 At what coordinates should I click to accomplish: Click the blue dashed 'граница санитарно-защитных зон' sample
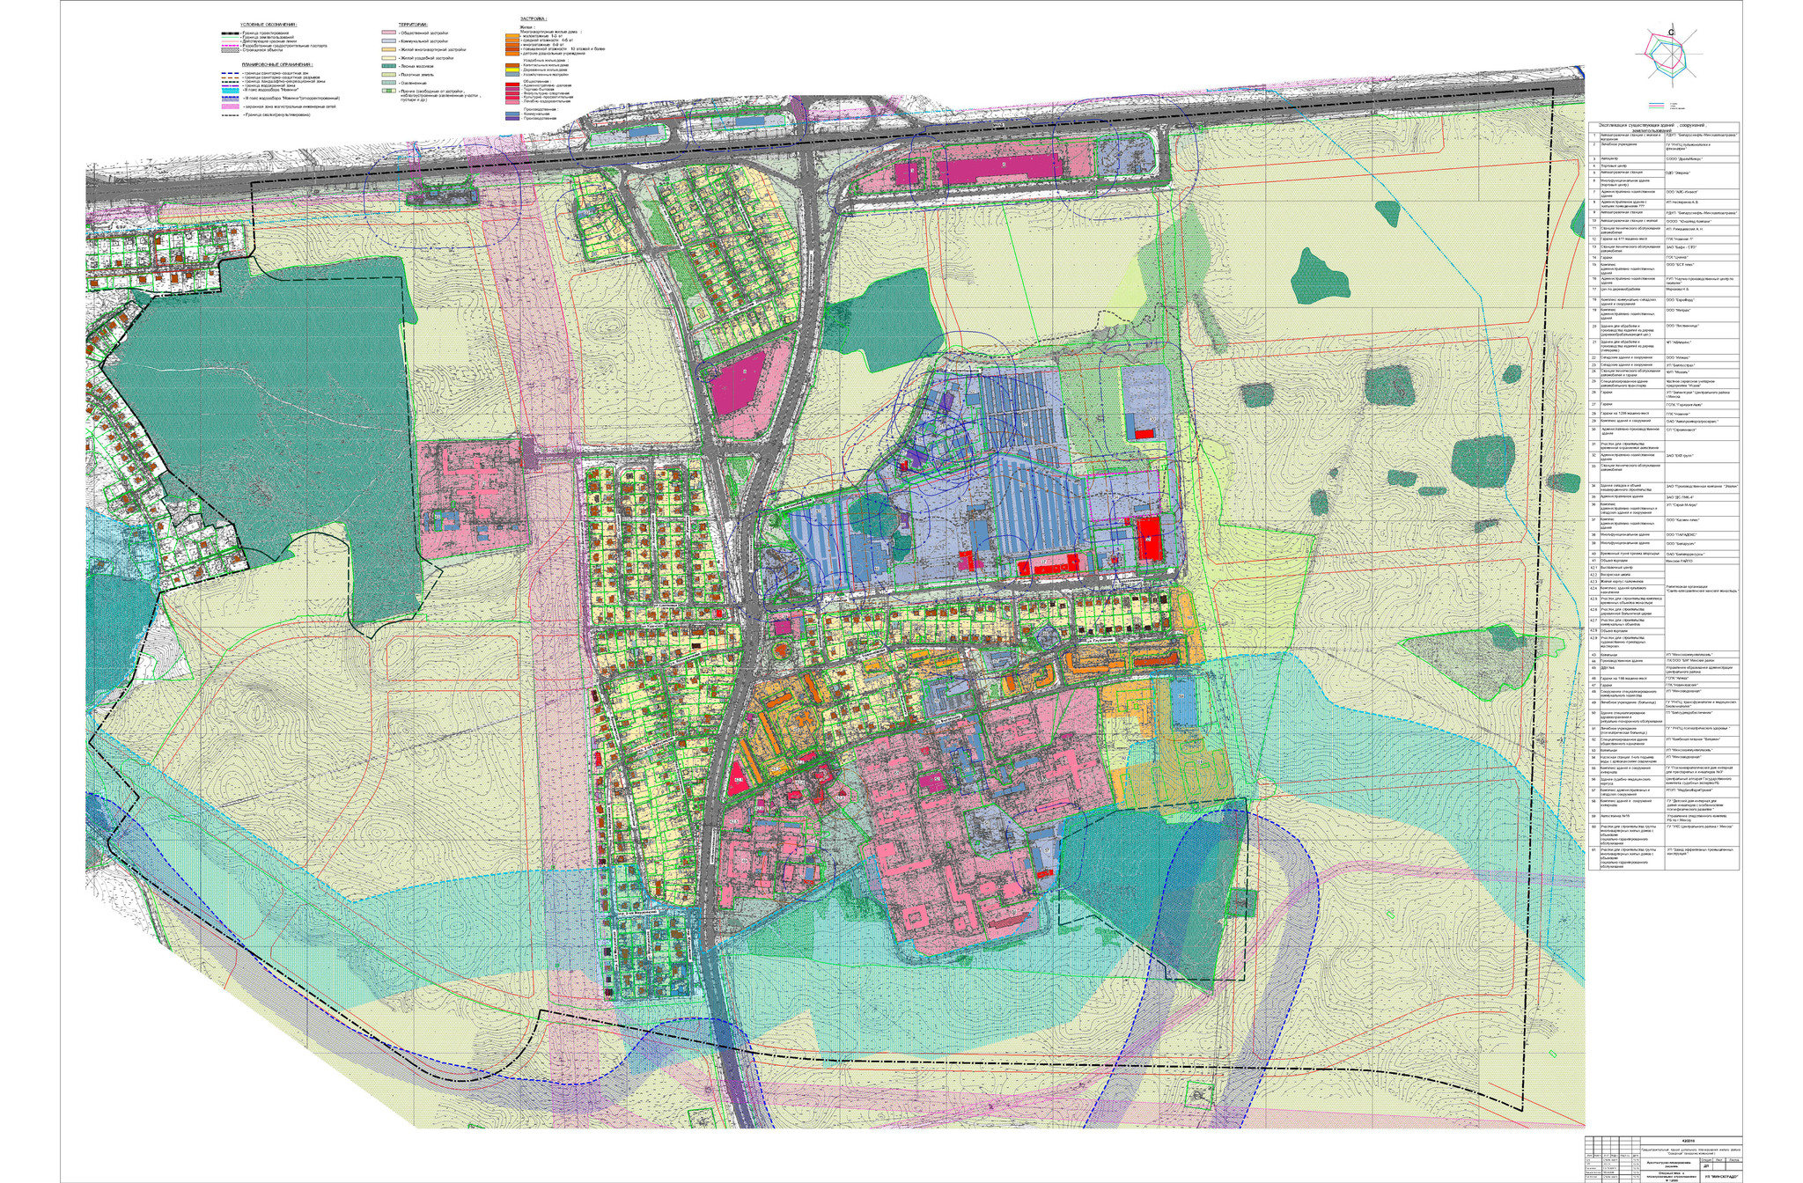[231, 73]
